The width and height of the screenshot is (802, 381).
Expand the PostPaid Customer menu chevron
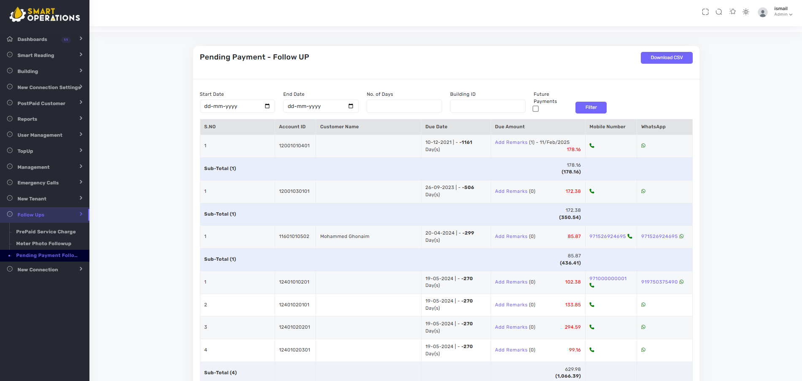point(81,102)
